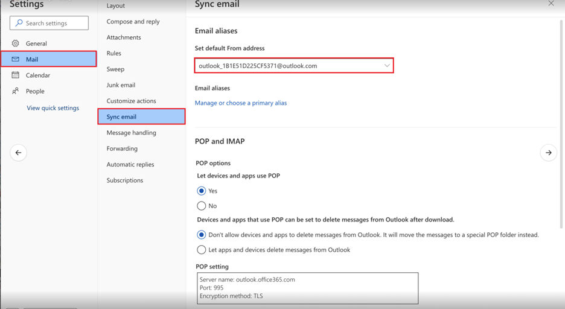Open the Automatic replies section

pos(130,164)
